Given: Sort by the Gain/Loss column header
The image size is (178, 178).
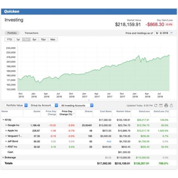Looking at the screenshot, I should click(x=144, y=111).
